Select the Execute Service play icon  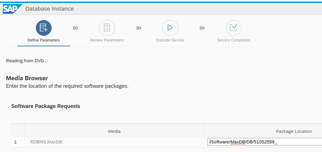(x=170, y=28)
